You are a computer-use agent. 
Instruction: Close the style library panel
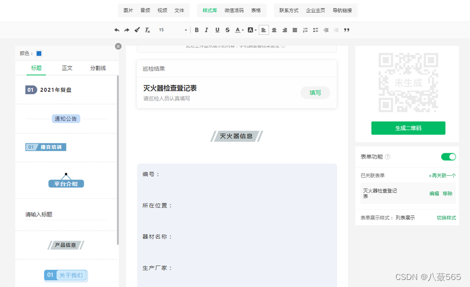119,46
